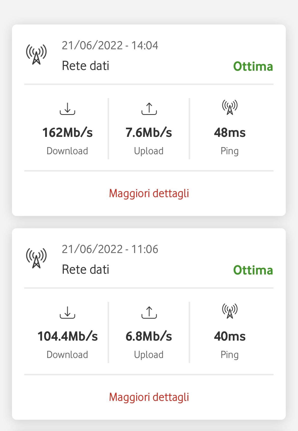
Task: Click the 21/06/2022 - 11:06 timestamp
Action: click(110, 249)
